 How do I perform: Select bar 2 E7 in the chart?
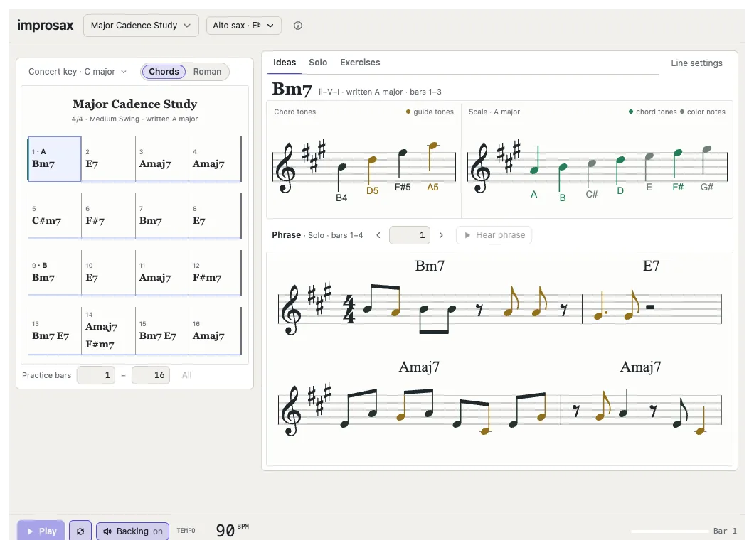click(108, 159)
